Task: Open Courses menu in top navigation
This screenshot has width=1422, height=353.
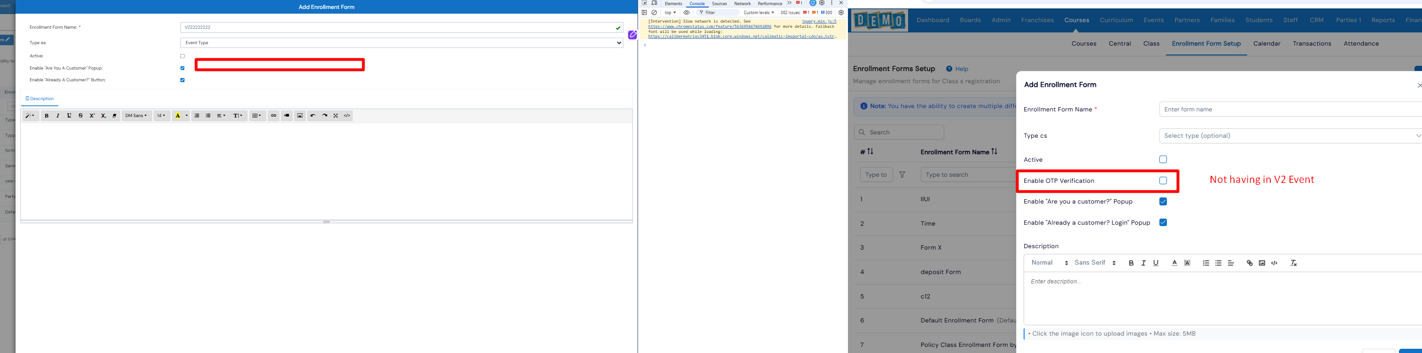Action: [1076, 20]
